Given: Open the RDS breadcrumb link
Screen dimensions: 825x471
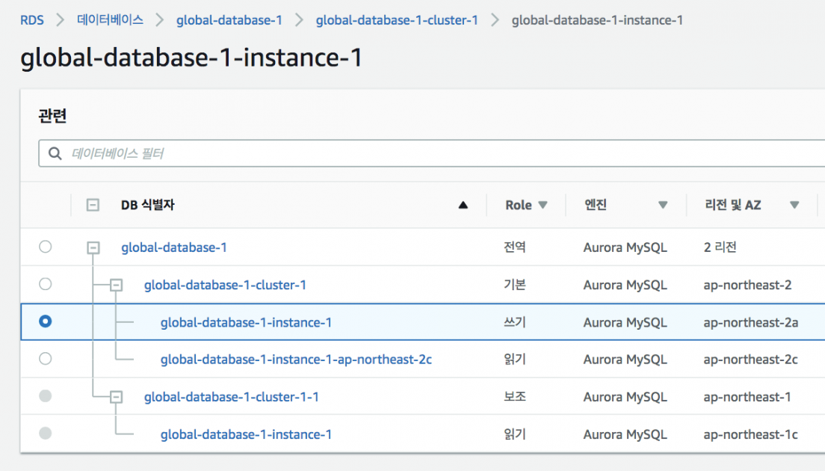Looking at the screenshot, I should (x=30, y=20).
